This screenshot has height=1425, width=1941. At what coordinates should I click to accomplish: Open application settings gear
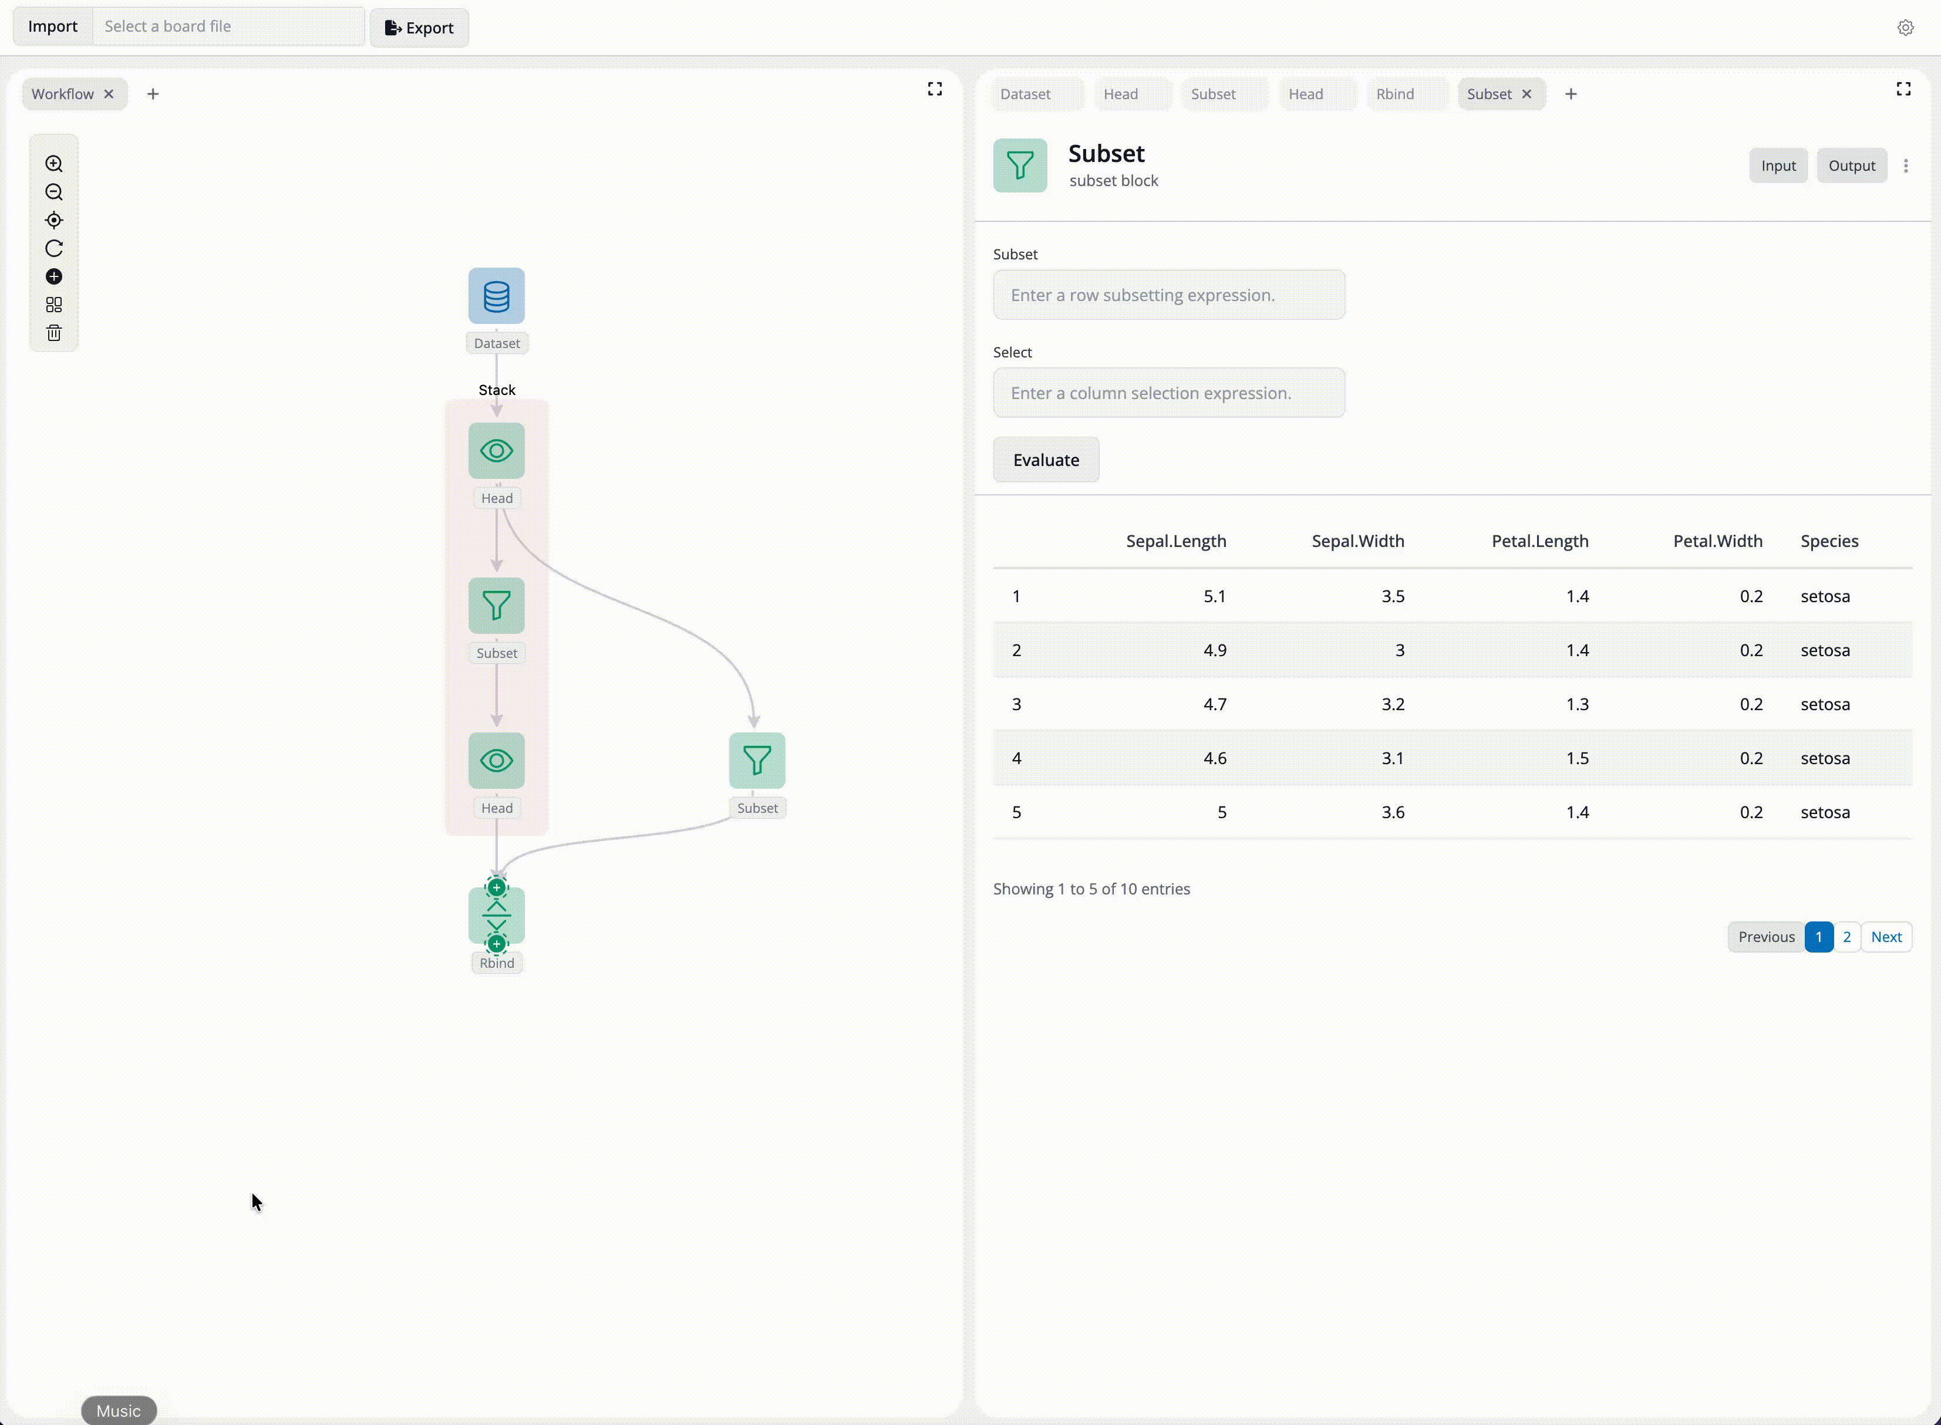coord(1905,27)
